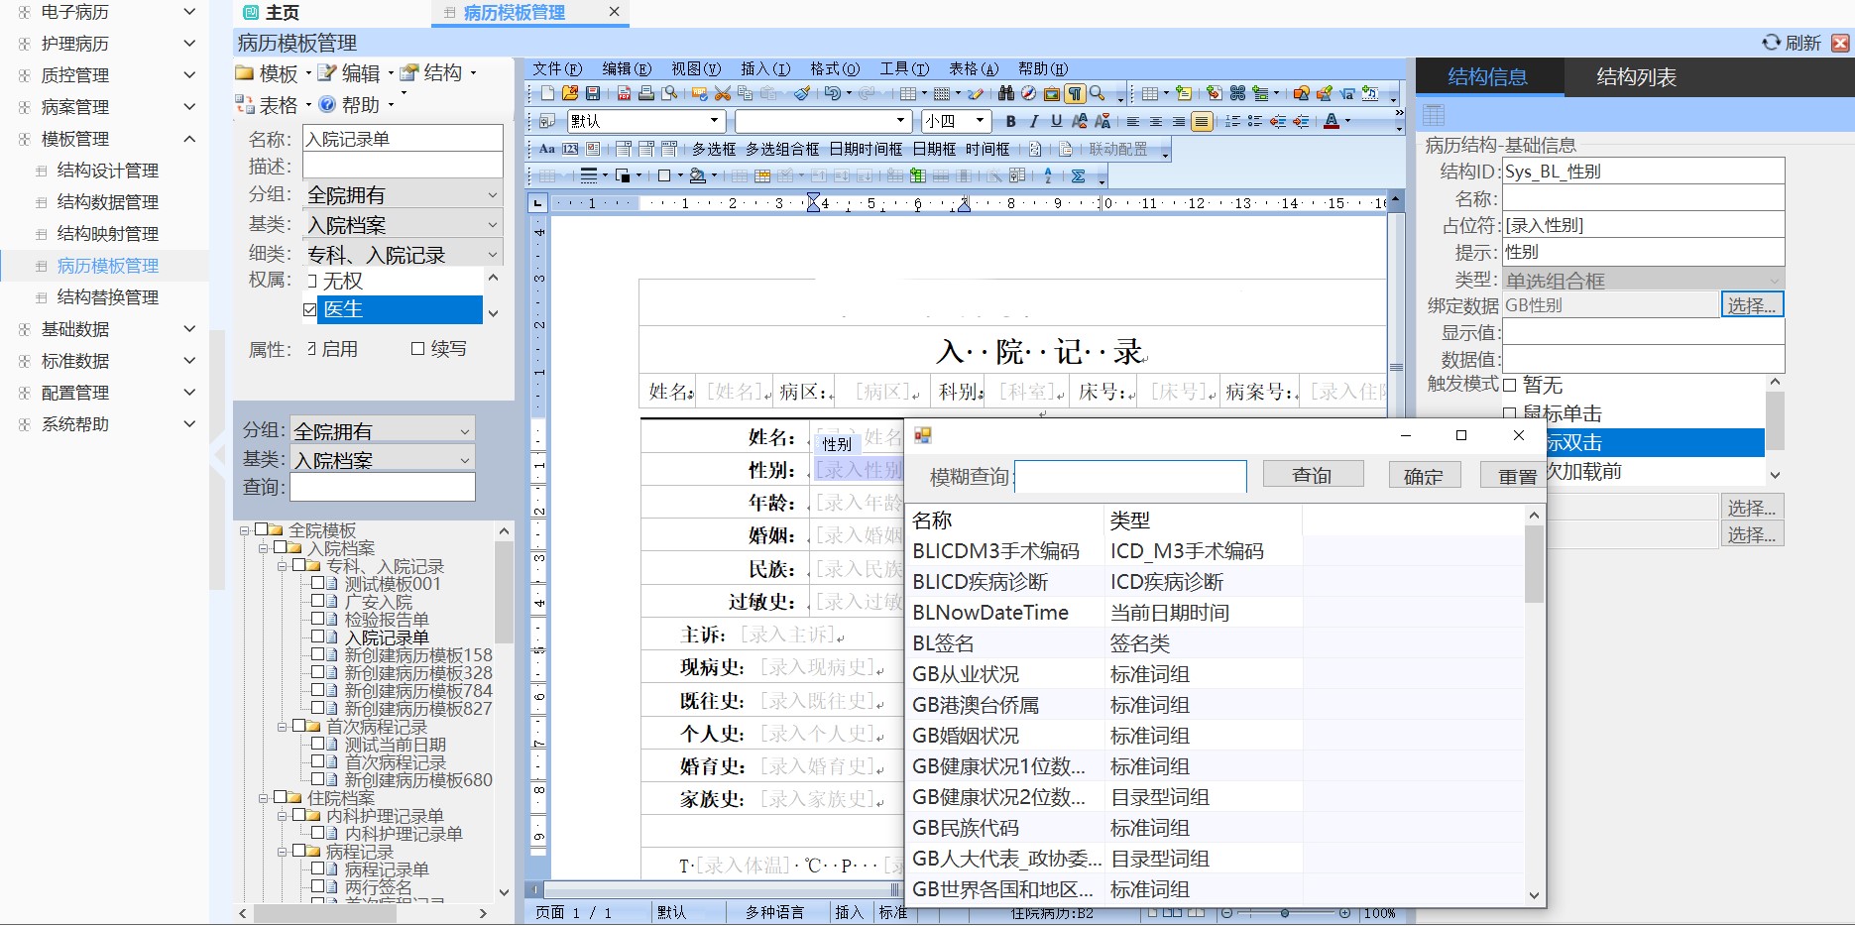Click the Aa text field icon
Screen dimensions: 1855x926
click(547, 149)
